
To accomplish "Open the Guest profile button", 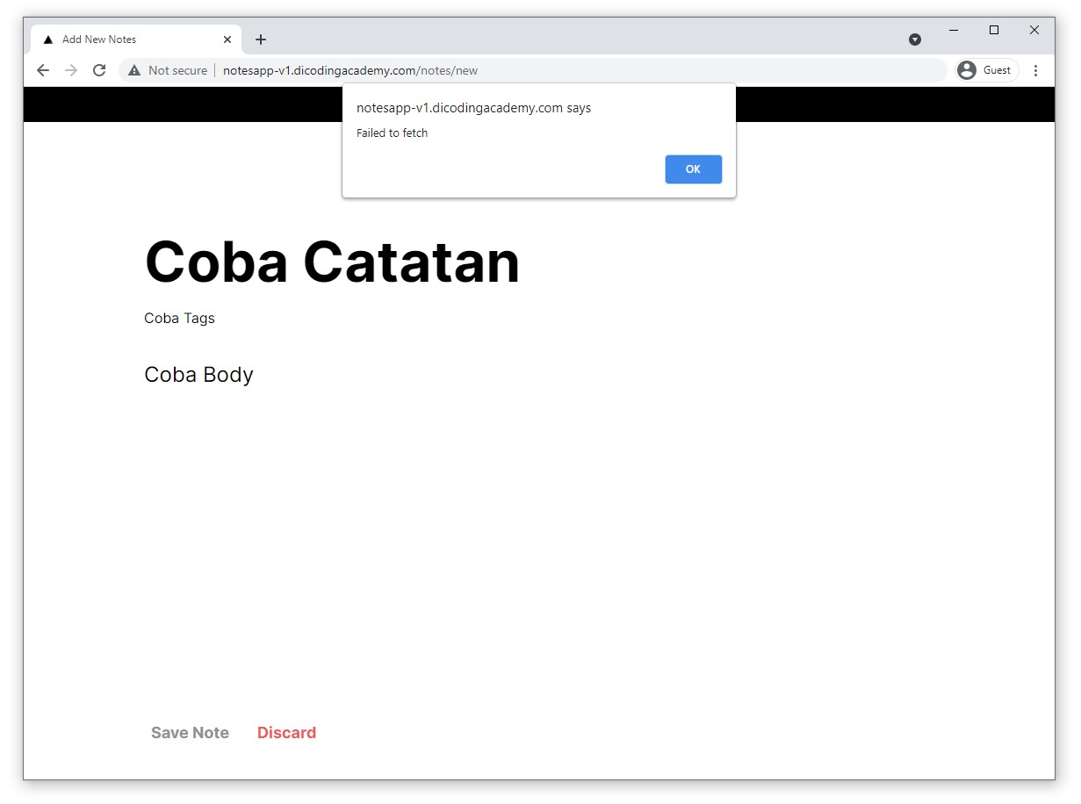I will 987,70.
